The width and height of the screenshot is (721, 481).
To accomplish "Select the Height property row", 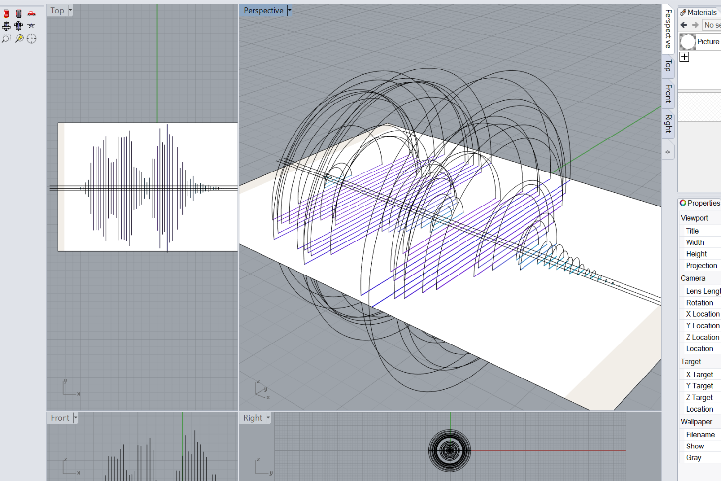I will (x=699, y=254).
